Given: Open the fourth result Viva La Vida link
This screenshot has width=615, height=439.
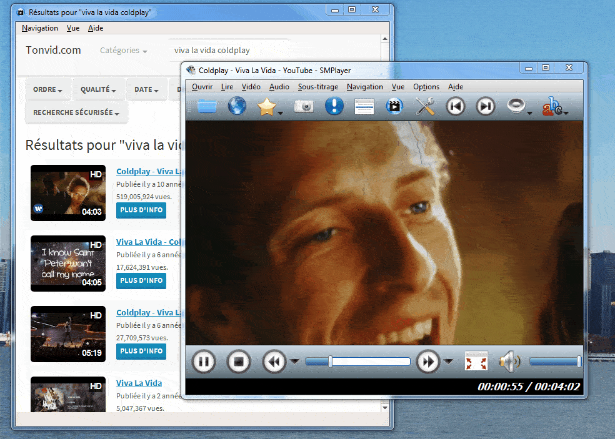Looking at the screenshot, I should pyautogui.click(x=139, y=383).
